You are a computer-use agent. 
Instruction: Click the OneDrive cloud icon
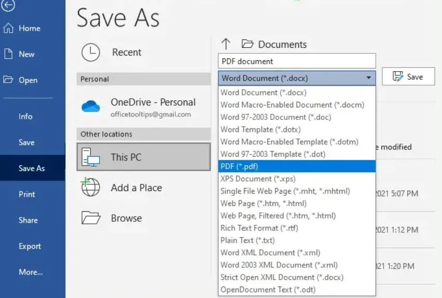coord(91,106)
